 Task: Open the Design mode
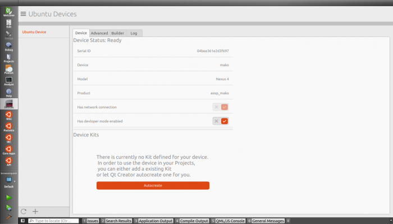pyautogui.click(x=9, y=35)
